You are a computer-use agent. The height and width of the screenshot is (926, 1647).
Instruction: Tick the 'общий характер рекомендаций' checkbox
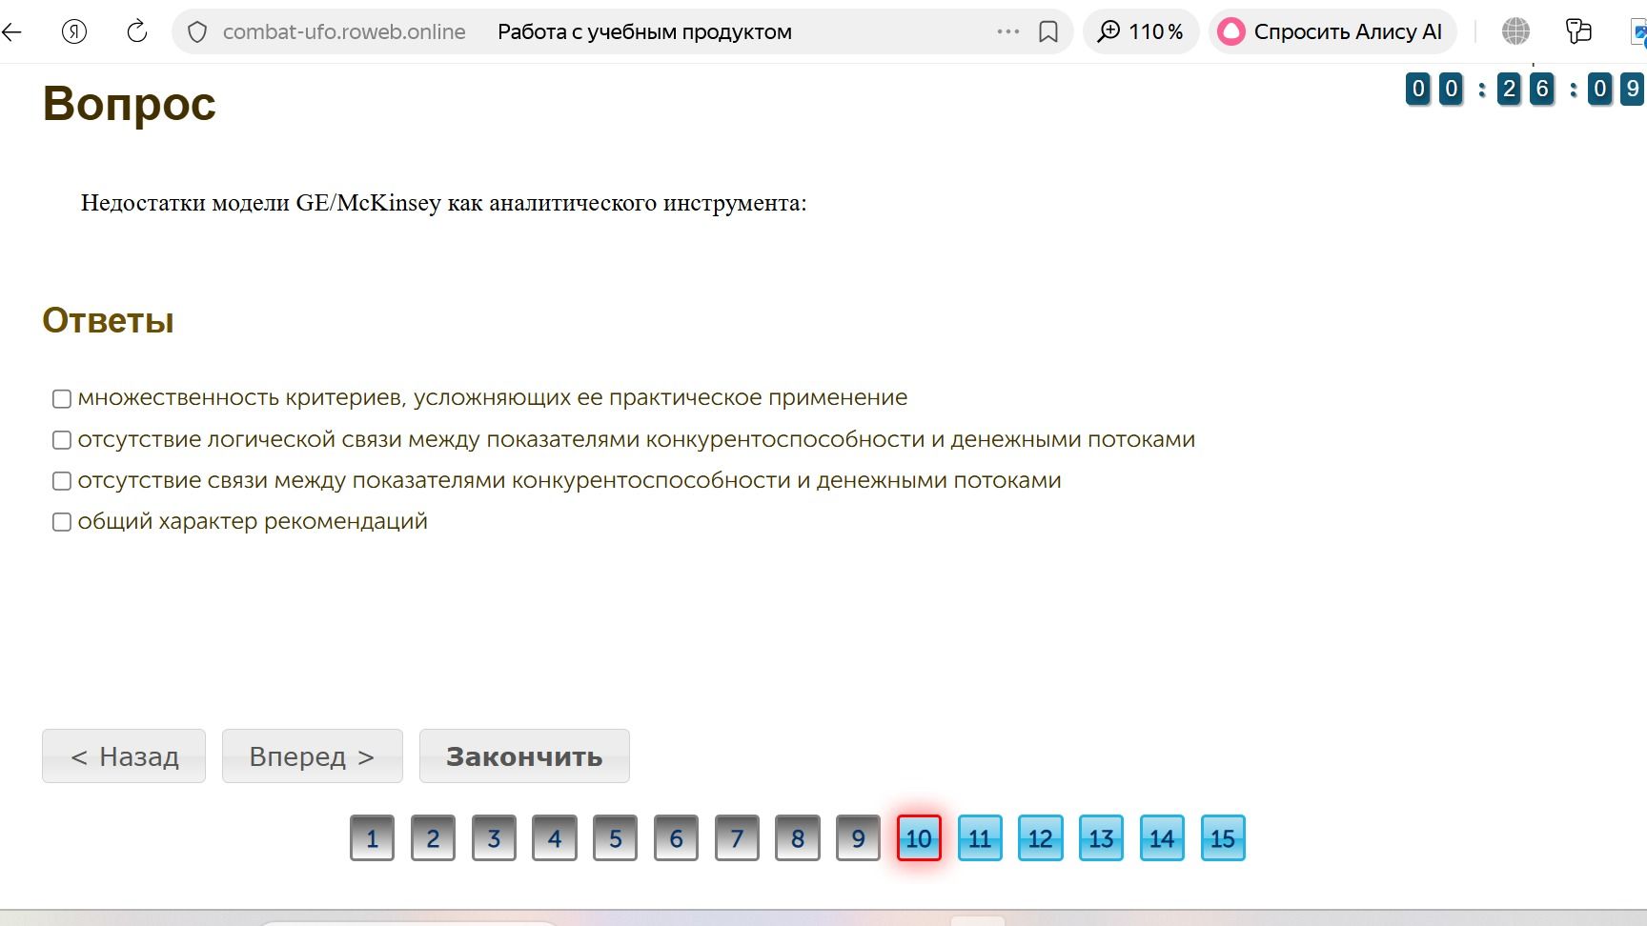[x=62, y=522]
